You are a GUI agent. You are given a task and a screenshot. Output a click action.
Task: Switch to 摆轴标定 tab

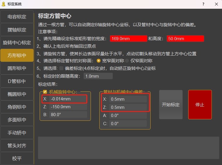[17, 30]
